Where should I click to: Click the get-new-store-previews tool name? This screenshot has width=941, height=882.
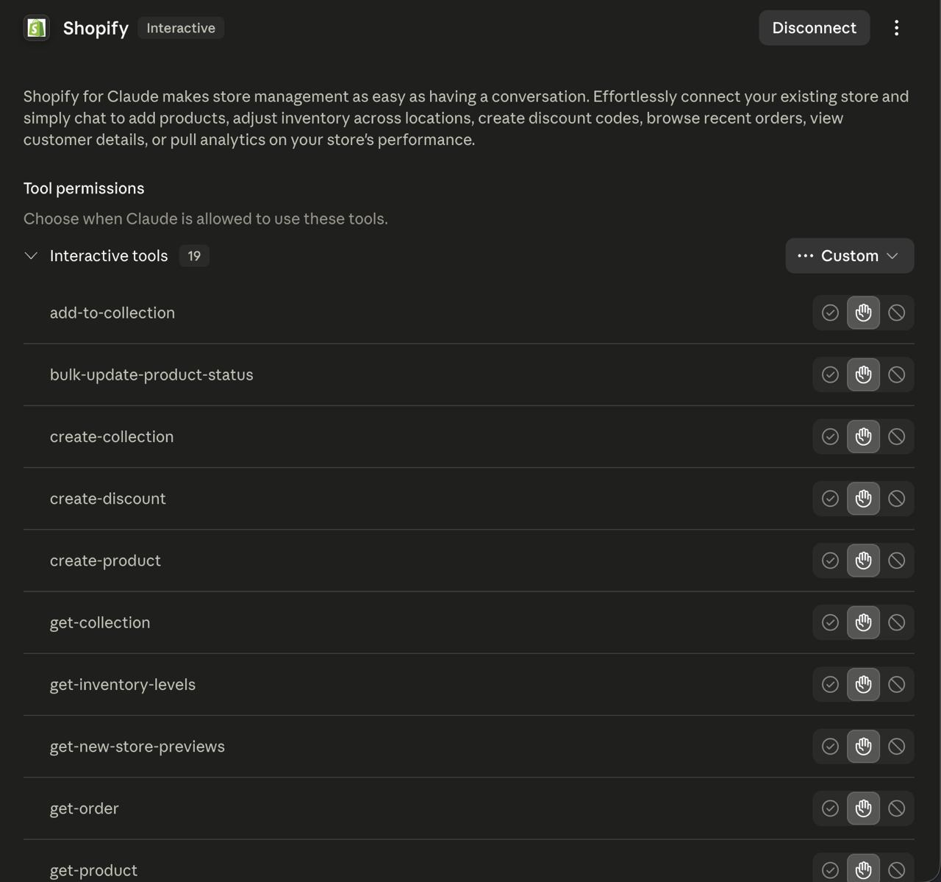[137, 746]
